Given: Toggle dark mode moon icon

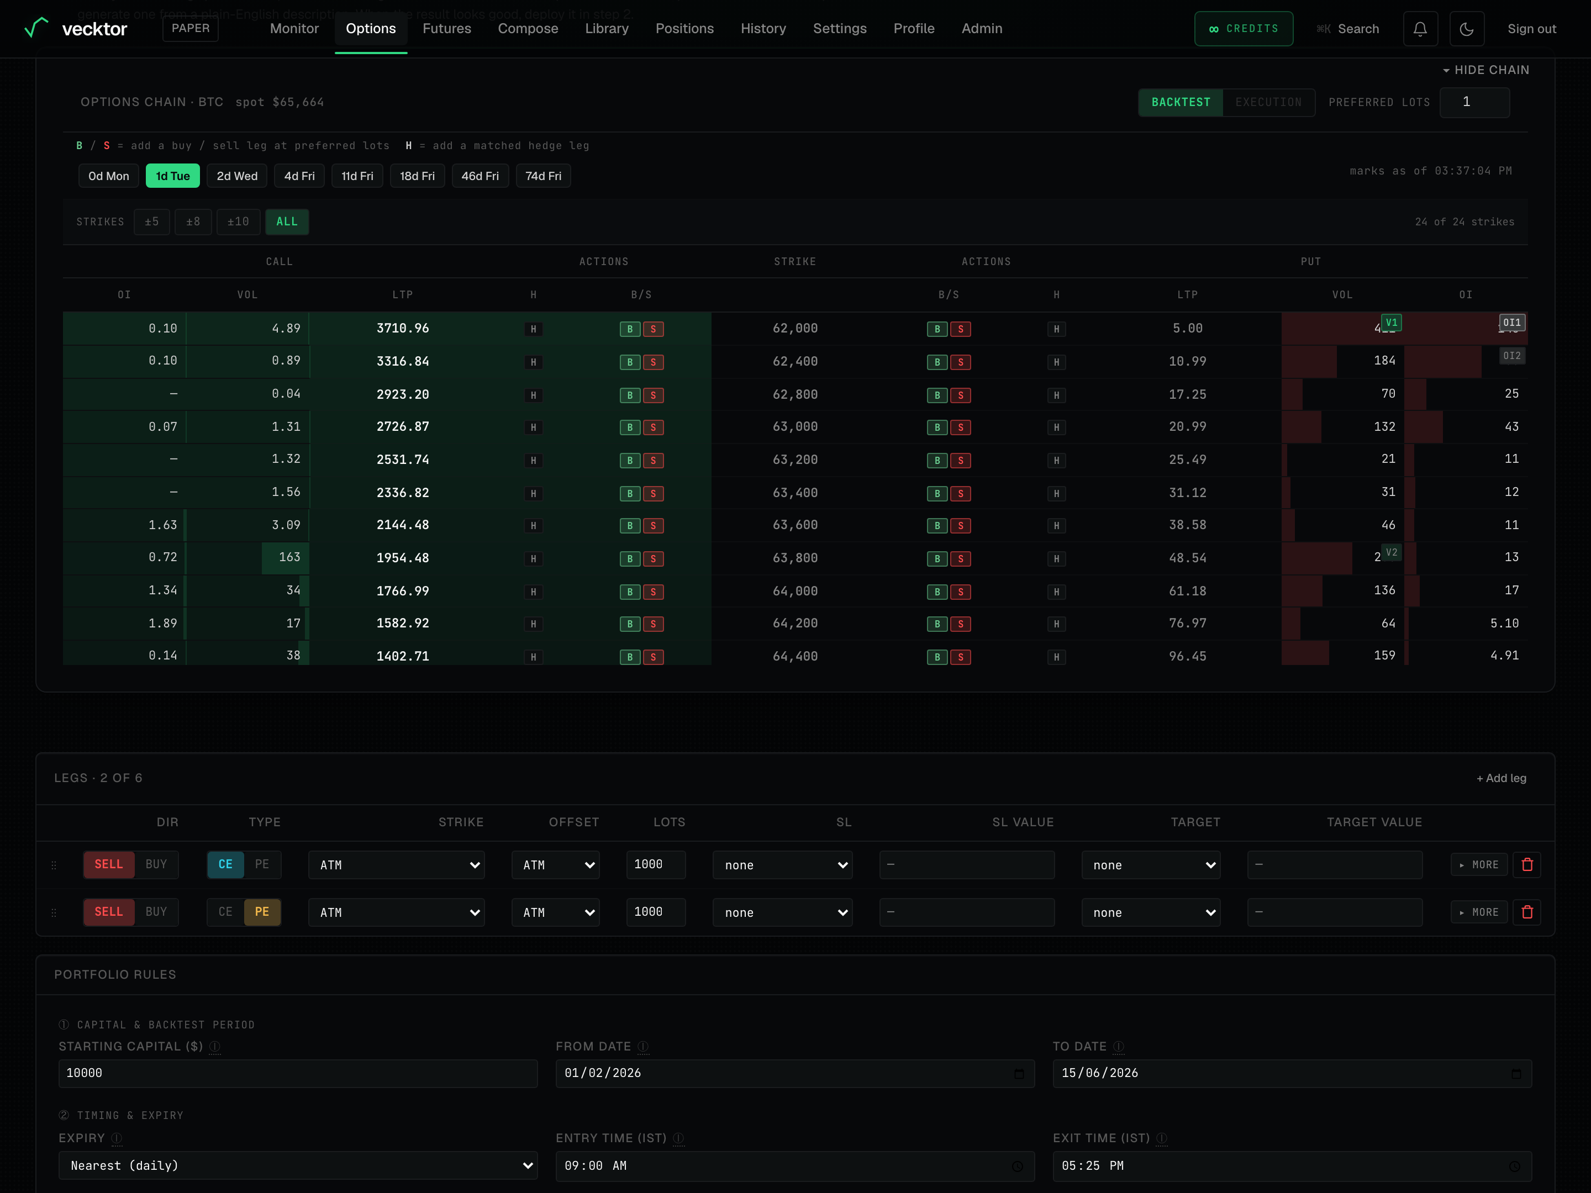Looking at the screenshot, I should tap(1467, 29).
